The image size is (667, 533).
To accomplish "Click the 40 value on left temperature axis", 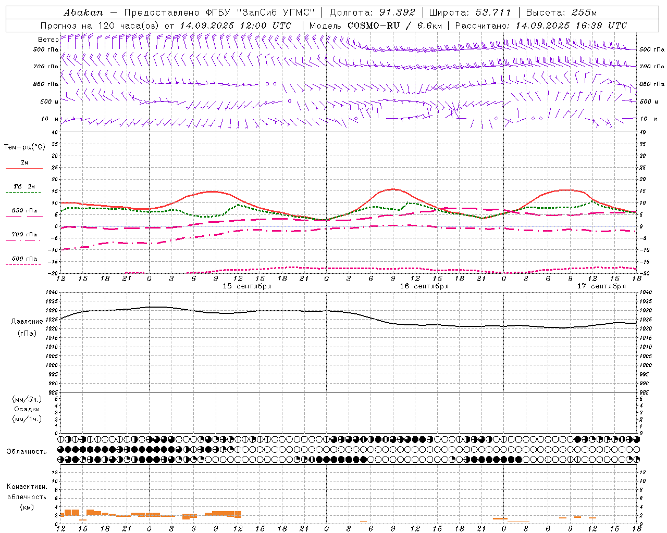I will click(x=55, y=133).
